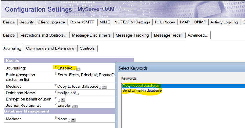Open Restrictions and Controls sub-tab

(x=43, y=35)
